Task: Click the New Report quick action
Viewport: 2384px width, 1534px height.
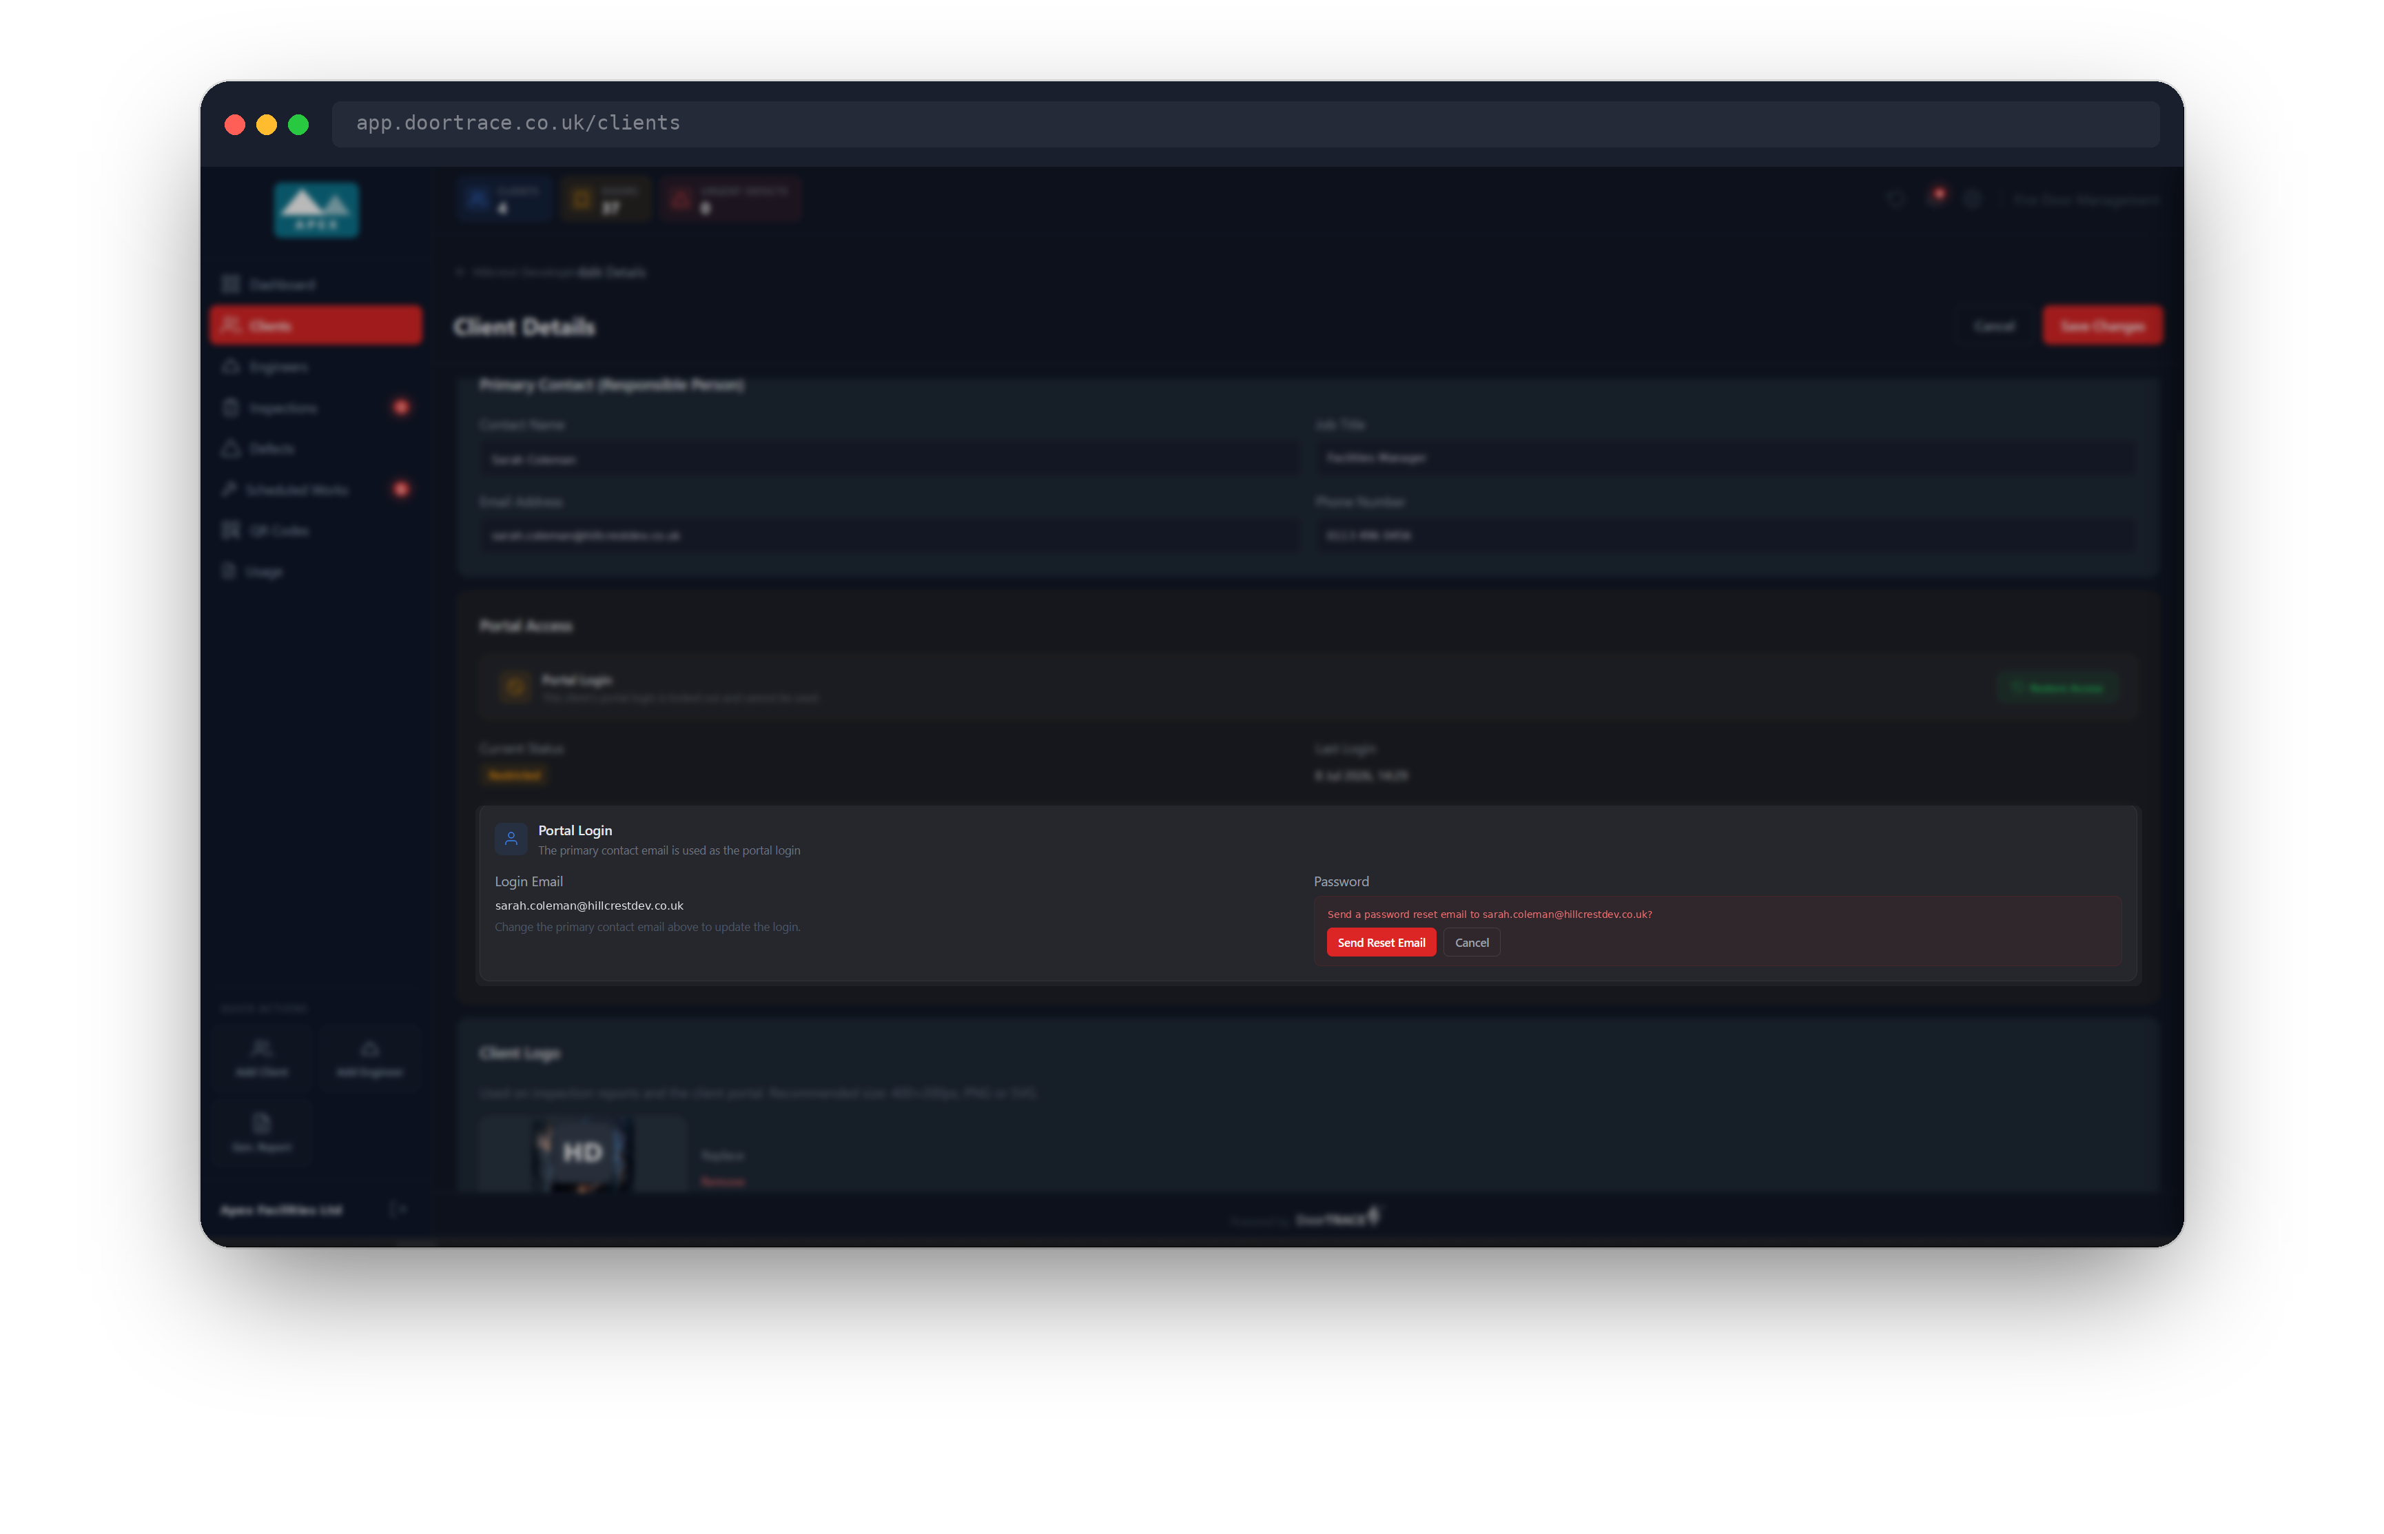Action: point(262,1134)
